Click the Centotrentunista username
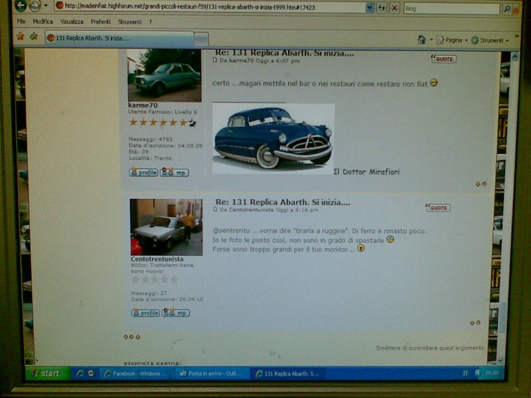This screenshot has height=398, width=531. [157, 259]
